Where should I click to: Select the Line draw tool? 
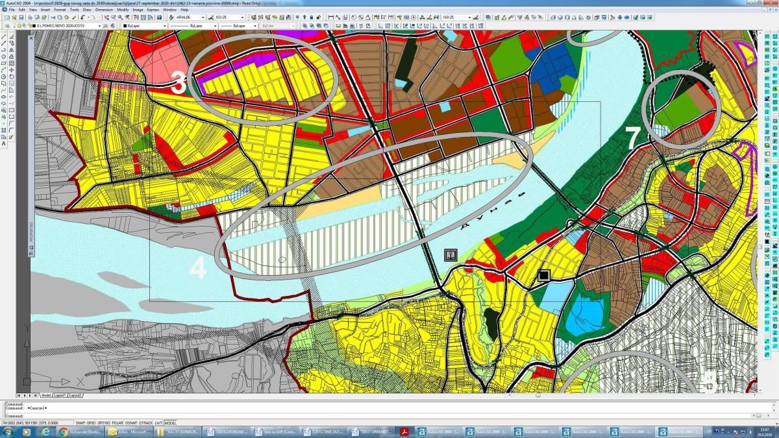pos(4,36)
